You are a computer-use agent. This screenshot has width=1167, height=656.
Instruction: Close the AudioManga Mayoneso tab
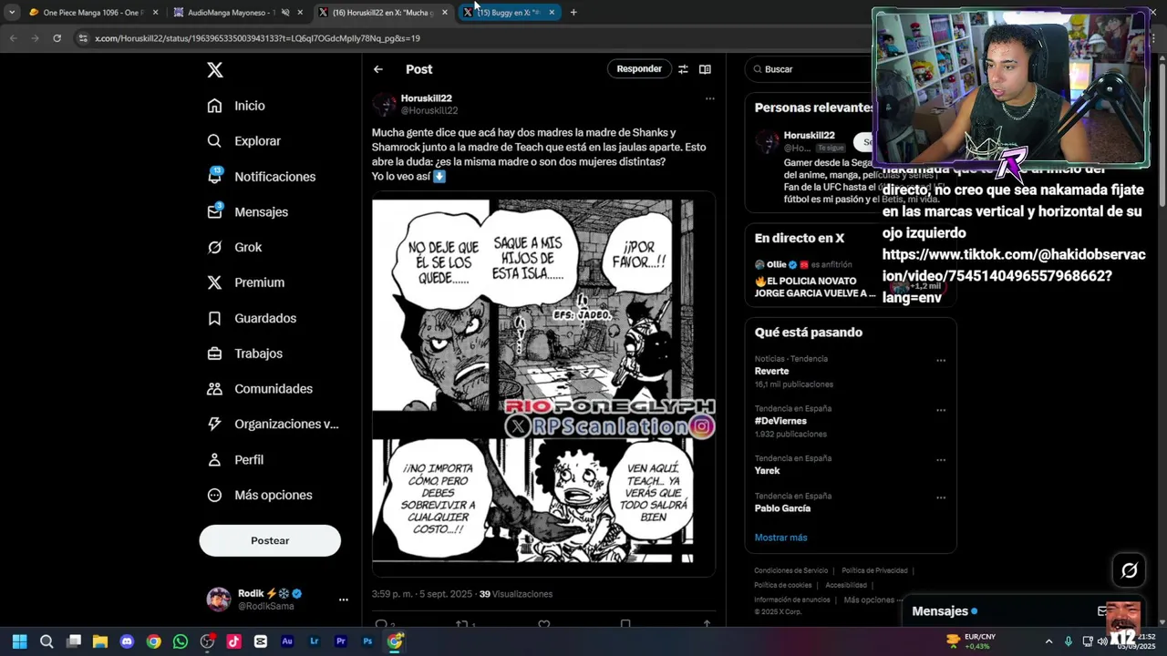(300, 13)
